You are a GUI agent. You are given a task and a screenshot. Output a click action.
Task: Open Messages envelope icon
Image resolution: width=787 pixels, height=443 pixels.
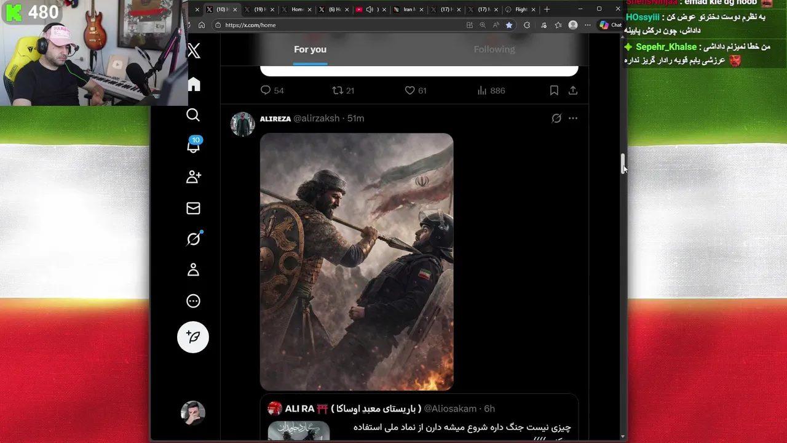tap(193, 208)
